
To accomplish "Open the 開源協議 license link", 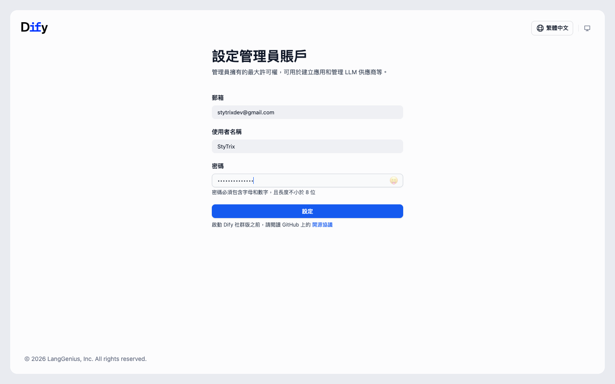I will (322, 225).
